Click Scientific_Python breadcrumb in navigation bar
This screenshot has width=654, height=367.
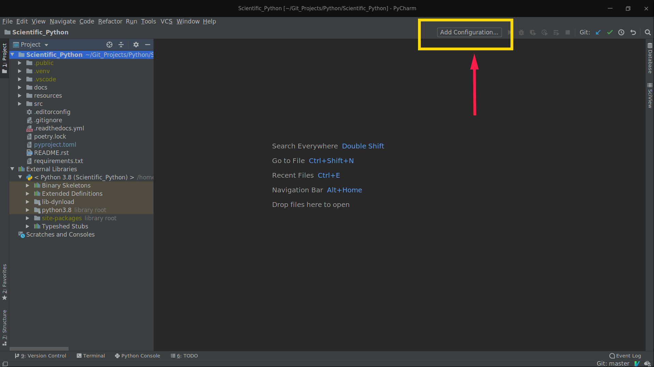point(36,32)
